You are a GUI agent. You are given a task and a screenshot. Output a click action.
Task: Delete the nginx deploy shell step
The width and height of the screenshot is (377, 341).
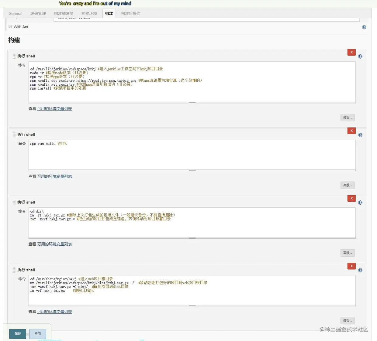(351, 266)
